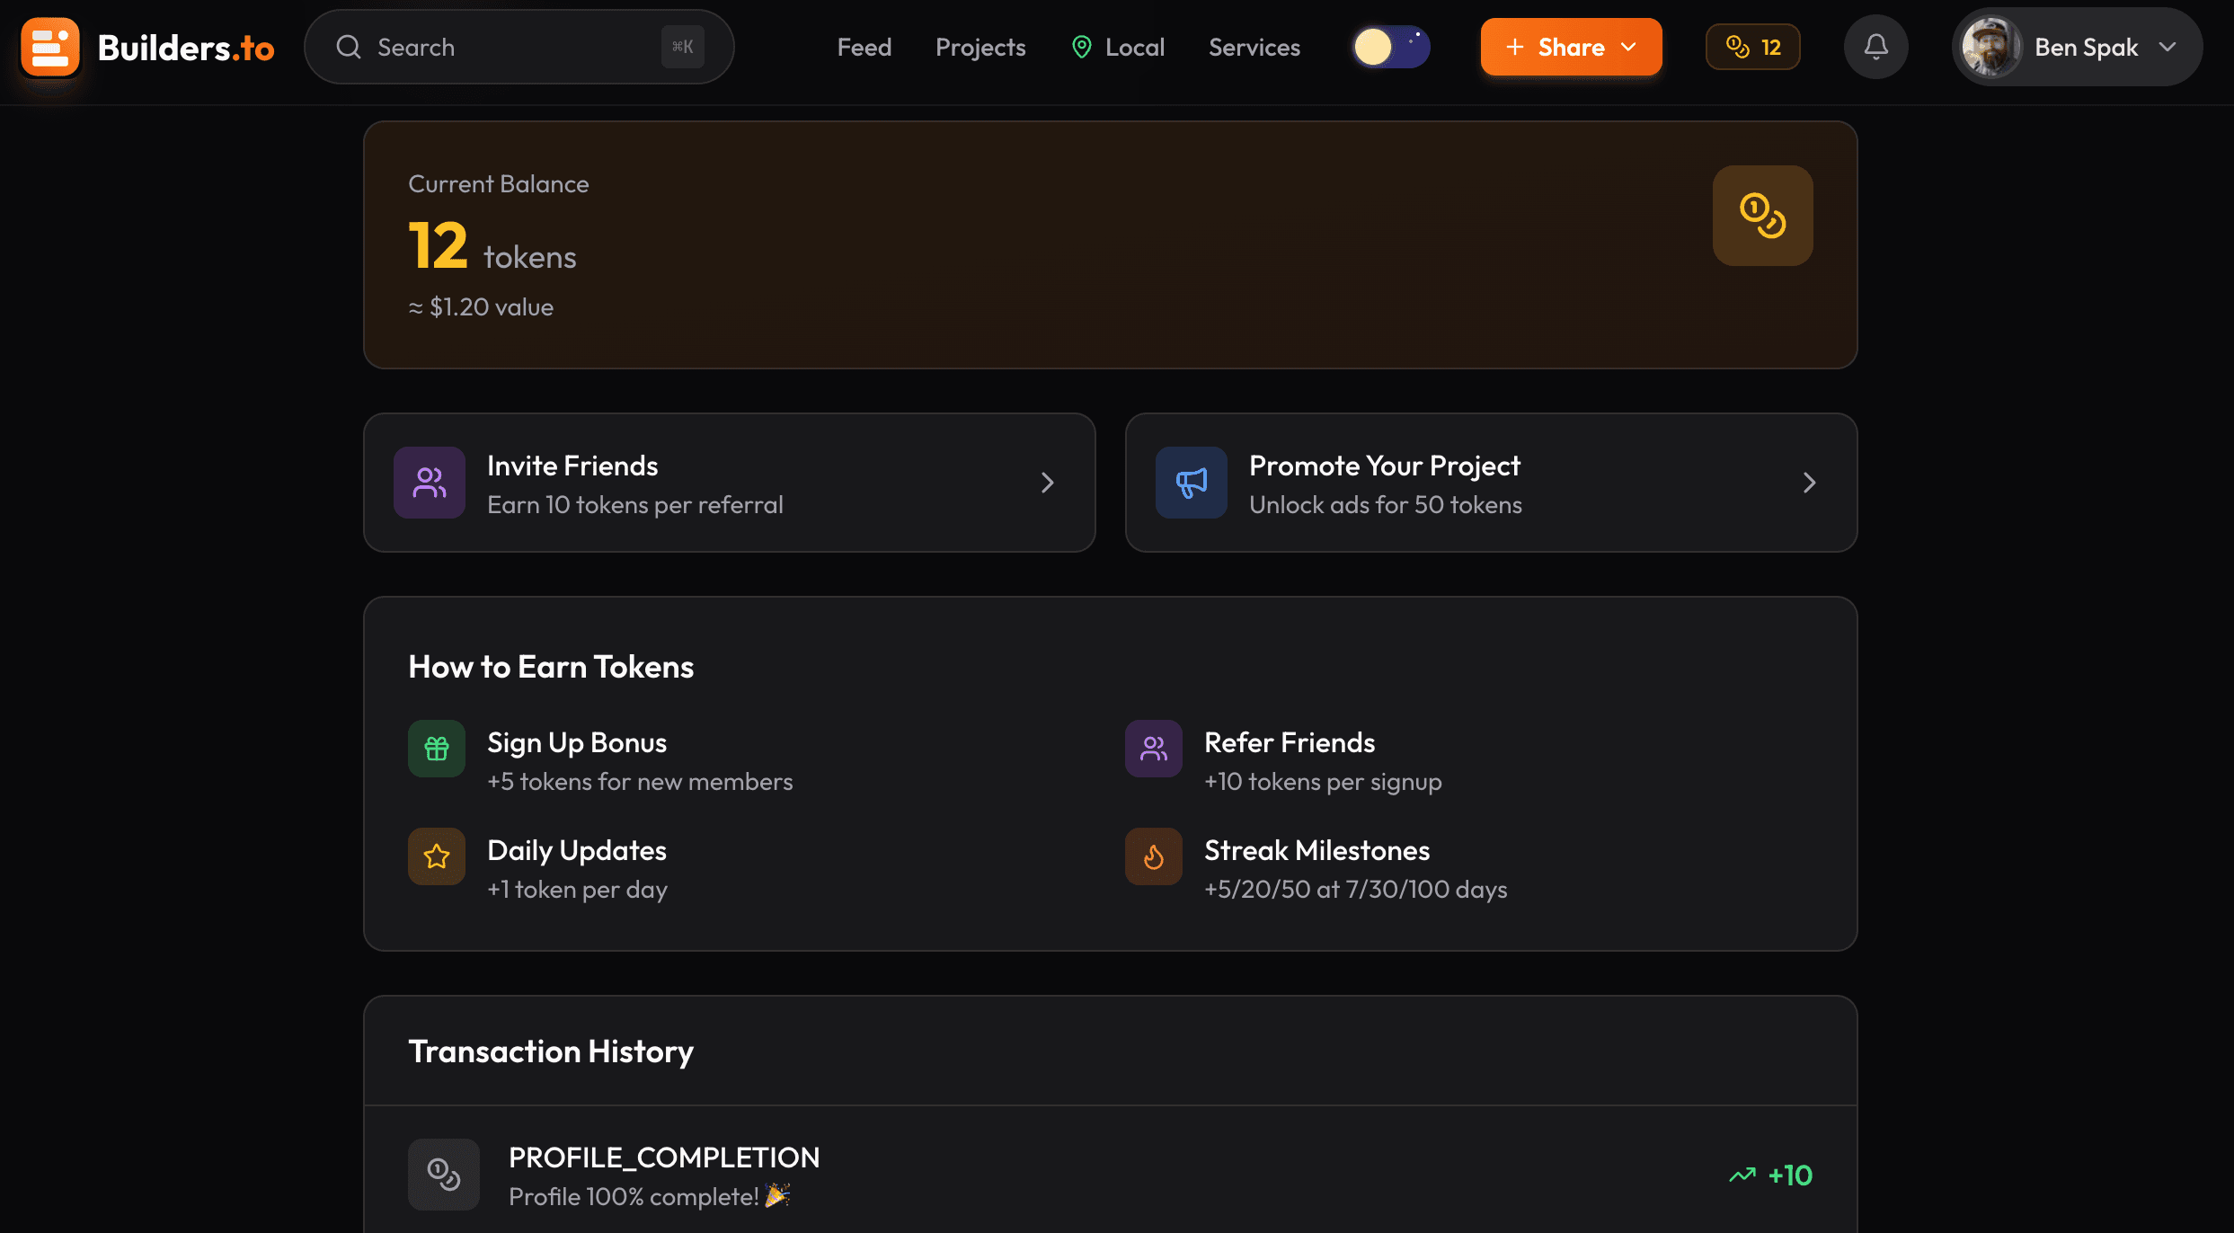Click the 12 tokens balance badge
The width and height of the screenshot is (2234, 1233).
[x=1753, y=47]
